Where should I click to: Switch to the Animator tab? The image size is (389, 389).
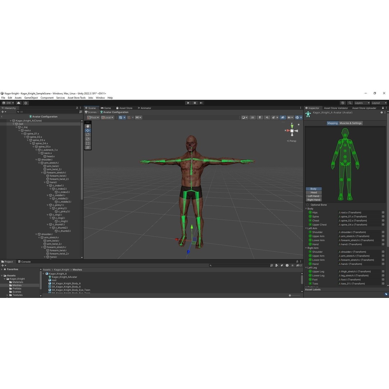pyautogui.click(x=144, y=108)
